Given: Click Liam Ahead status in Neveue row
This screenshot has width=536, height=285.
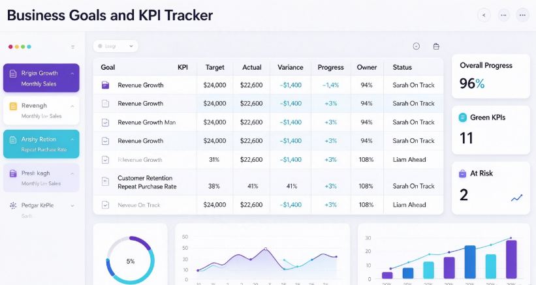Looking at the screenshot, I should [409, 205].
